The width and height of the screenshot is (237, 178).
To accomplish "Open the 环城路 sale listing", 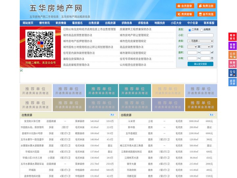I will 32,170.
